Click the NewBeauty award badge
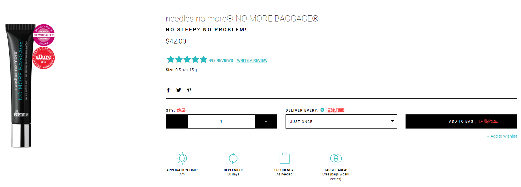The image size is (521, 187). (44, 35)
